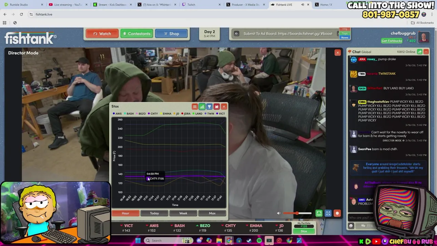
Task: Open Discord from the taskbar
Action: [x=199, y=241]
